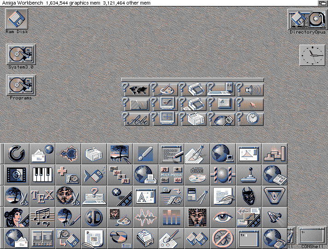Launch the musical notes mp dock icon
This screenshot has width=328, height=249.
point(42,217)
